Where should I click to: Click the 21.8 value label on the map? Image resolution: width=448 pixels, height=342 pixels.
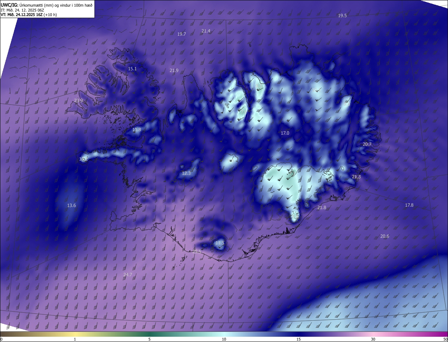[x=322, y=208]
